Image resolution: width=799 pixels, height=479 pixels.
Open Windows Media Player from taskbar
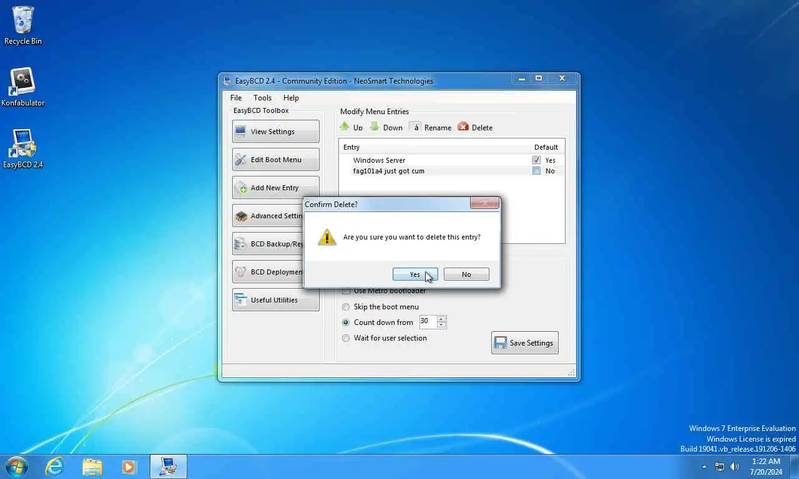(x=130, y=466)
